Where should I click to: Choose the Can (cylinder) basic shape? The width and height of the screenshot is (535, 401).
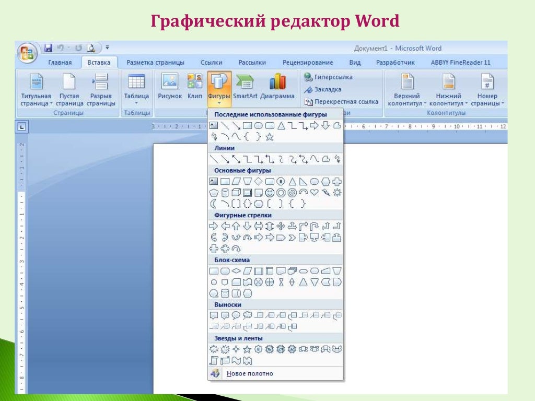click(x=225, y=193)
